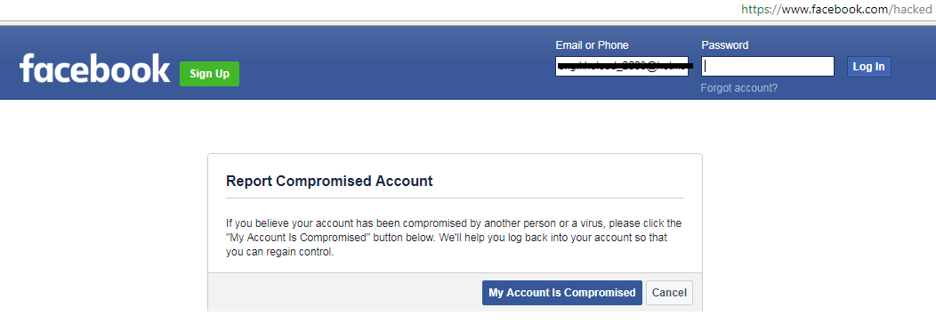This screenshot has height=324, width=936.
Task: Click the compromised account description paragraph
Action: (x=454, y=238)
